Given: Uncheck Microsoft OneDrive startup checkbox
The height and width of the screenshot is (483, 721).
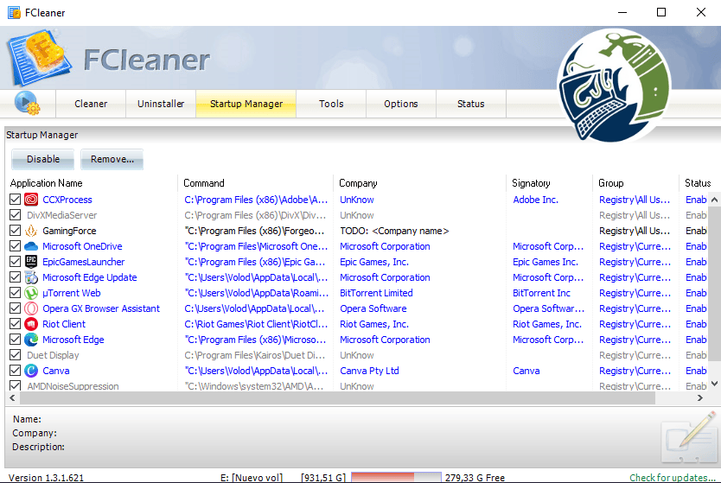Looking at the screenshot, I should (x=16, y=246).
